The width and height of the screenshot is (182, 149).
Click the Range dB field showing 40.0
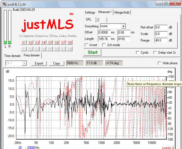click(x=161, y=40)
